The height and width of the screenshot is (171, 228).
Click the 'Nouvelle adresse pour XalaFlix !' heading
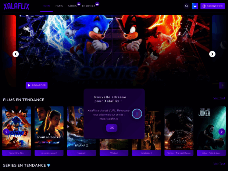click(110, 99)
